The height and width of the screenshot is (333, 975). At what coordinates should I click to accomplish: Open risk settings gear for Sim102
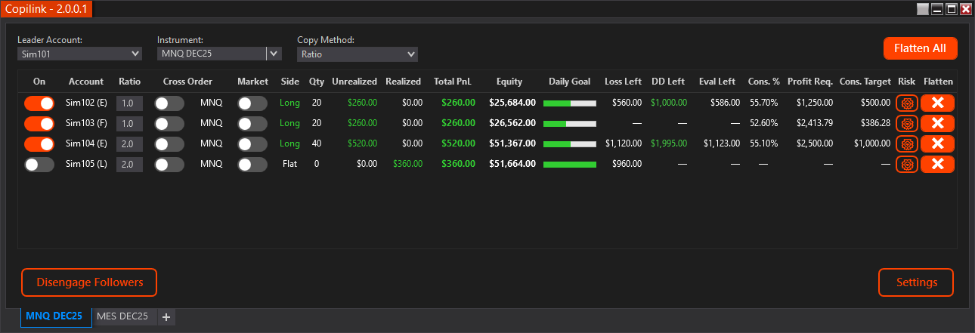click(907, 103)
